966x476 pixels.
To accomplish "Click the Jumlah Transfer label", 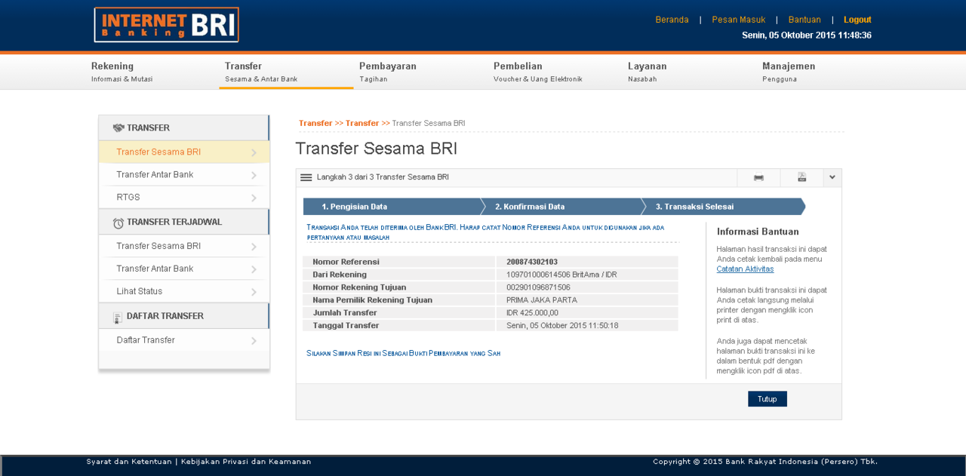I will tap(346, 313).
